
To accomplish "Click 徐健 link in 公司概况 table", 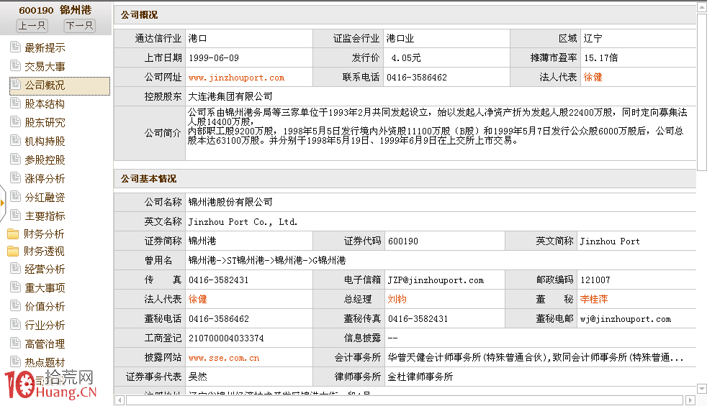I will pos(593,77).
